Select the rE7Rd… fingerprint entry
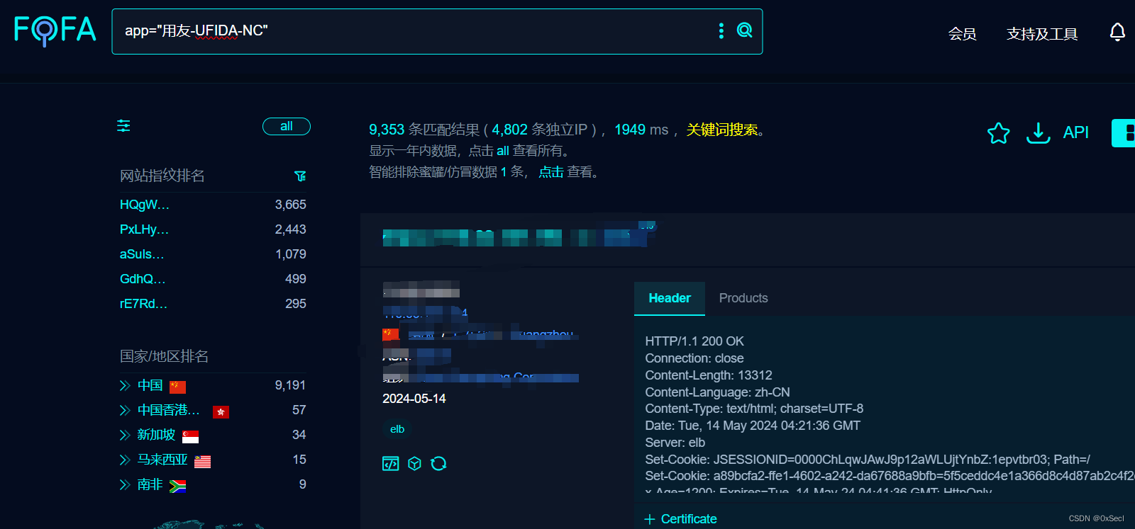Image resolution: width=1135 pixels, height=529 pixels. tap(143, 304)
